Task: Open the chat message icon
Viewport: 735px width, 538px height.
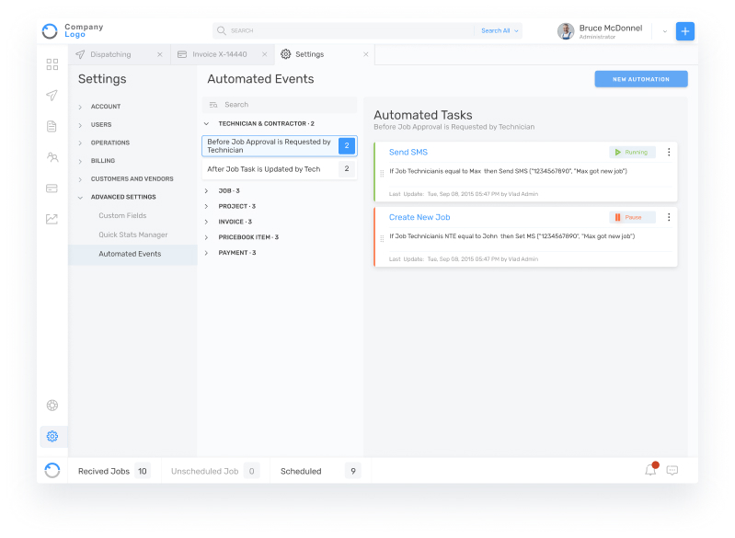Action: coord(672,470)
